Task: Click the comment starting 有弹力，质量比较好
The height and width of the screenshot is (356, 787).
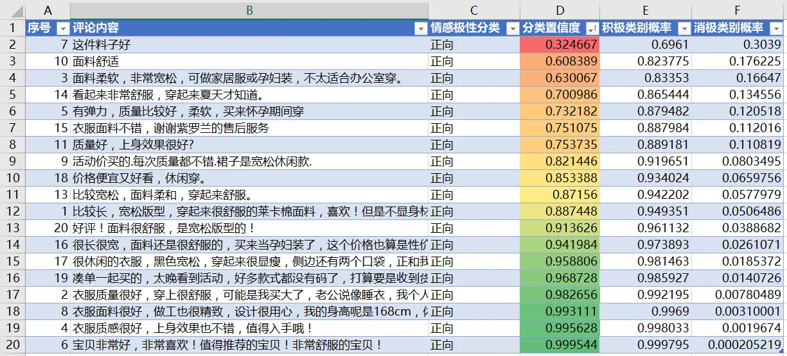Action: 249,112
